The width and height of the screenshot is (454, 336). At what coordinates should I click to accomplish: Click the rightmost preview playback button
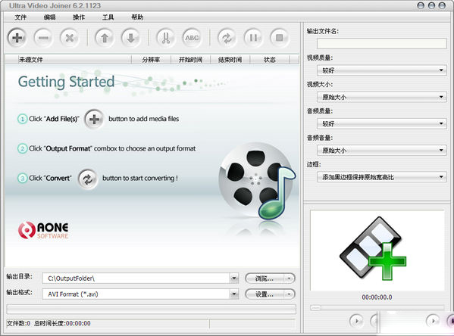(451, 321)
